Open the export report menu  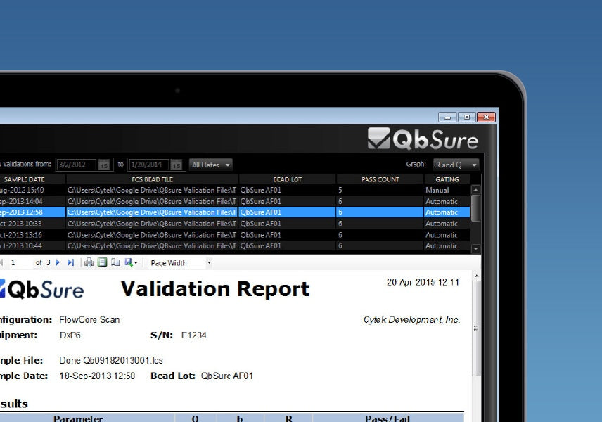pos(131,262)
